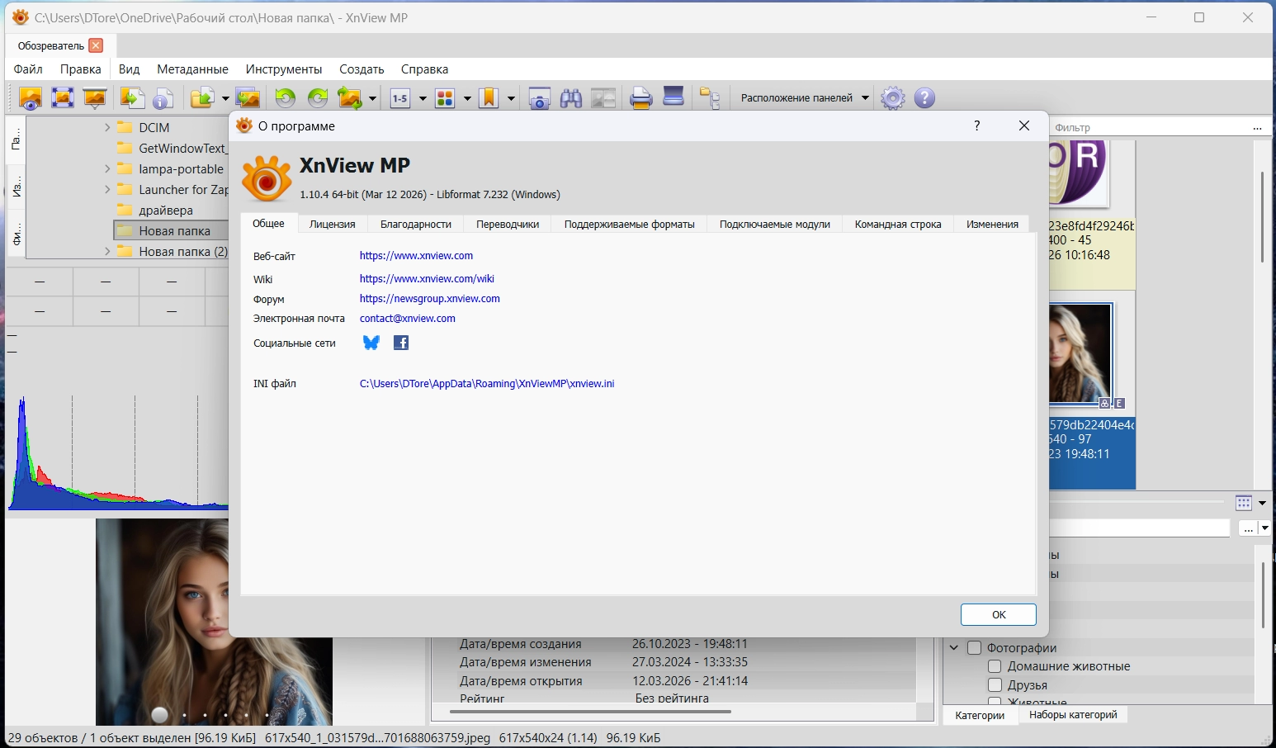The width and height of the screenshot is (1276, 748).
Task: Expand the lampa-portable folder node
Action: coord(107,168)
